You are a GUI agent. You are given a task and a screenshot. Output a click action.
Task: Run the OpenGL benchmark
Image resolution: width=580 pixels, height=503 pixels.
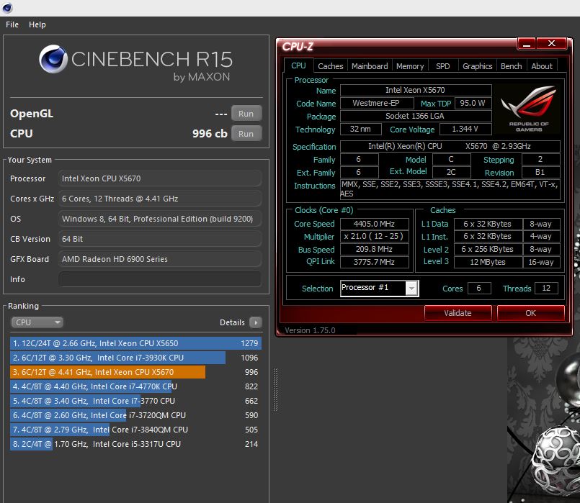(x=246, y=114)
